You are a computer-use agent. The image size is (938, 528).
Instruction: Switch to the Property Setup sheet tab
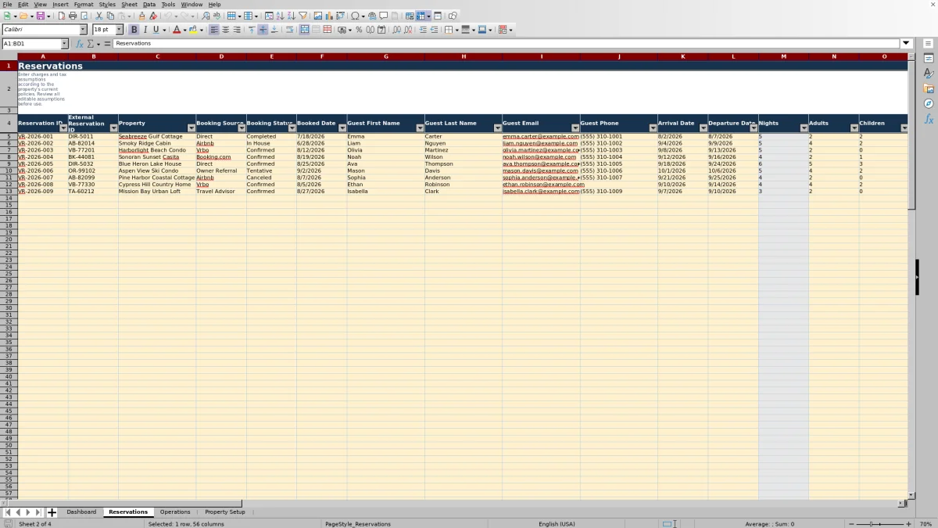pyautogui.click(x=225, y=512)
